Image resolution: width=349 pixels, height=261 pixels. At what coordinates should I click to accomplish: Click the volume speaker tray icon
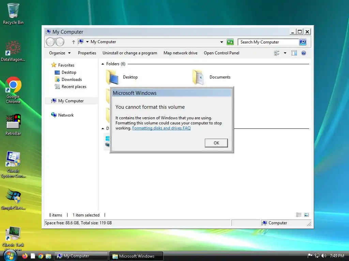(x=324, y=256)
